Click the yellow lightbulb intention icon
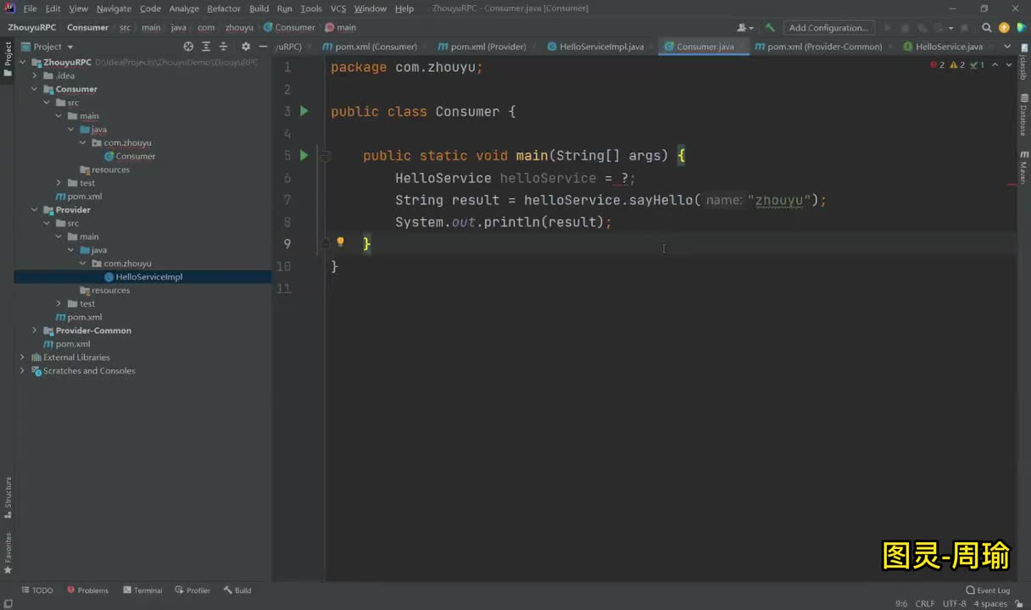1031x610 pixels. coord(341,242)
